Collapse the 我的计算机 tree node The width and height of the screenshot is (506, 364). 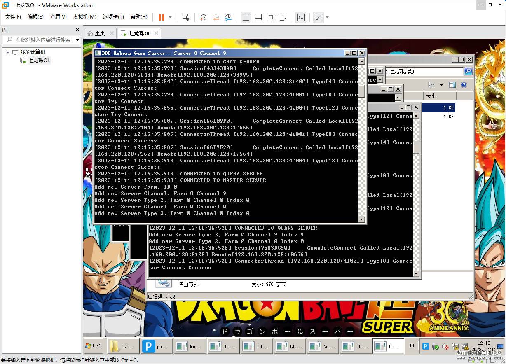(7, 52)
